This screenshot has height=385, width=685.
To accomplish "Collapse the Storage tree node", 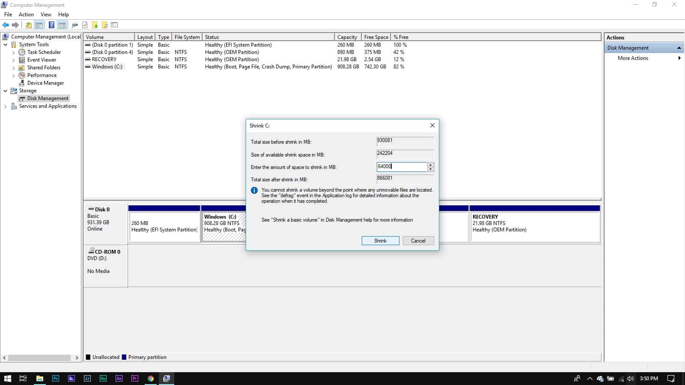I will [x=6, y=91].
